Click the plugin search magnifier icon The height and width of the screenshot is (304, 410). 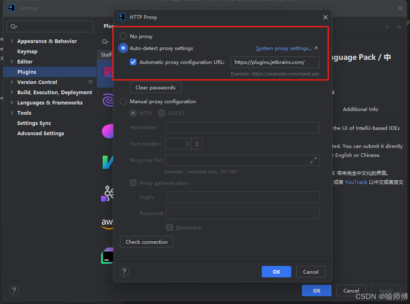(x=105, y=42)
